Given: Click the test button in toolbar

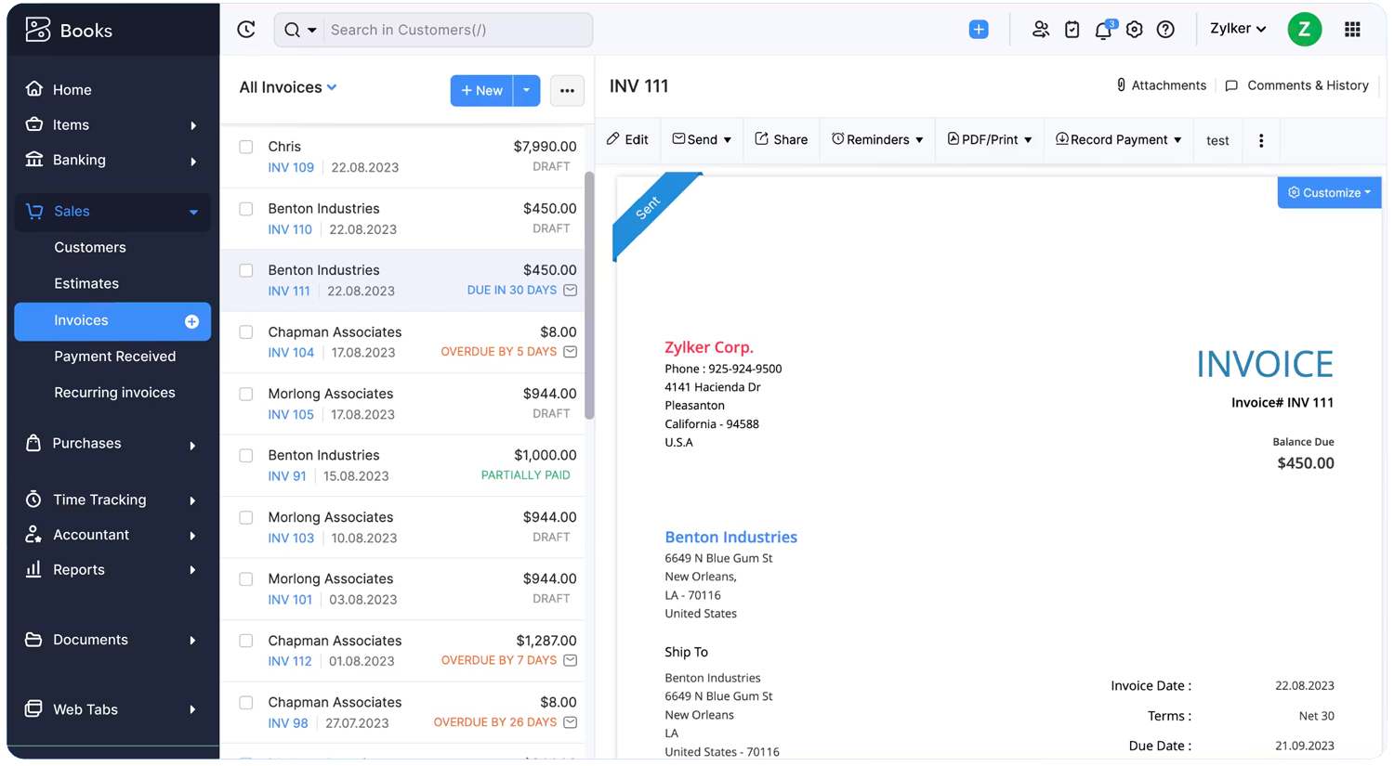Looking at the screenshot, I should [x=1217, y=140].
